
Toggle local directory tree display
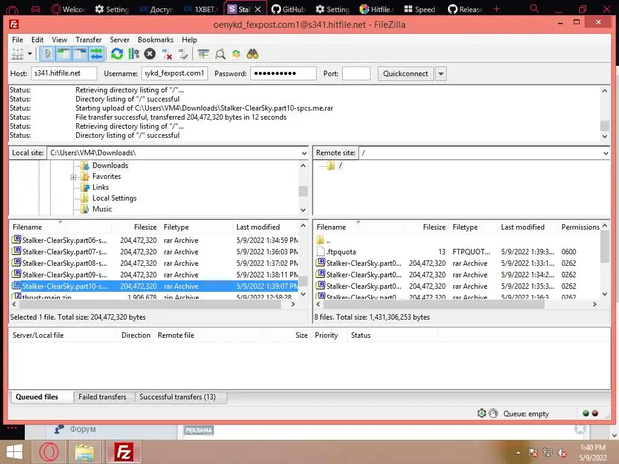point(64,54)
